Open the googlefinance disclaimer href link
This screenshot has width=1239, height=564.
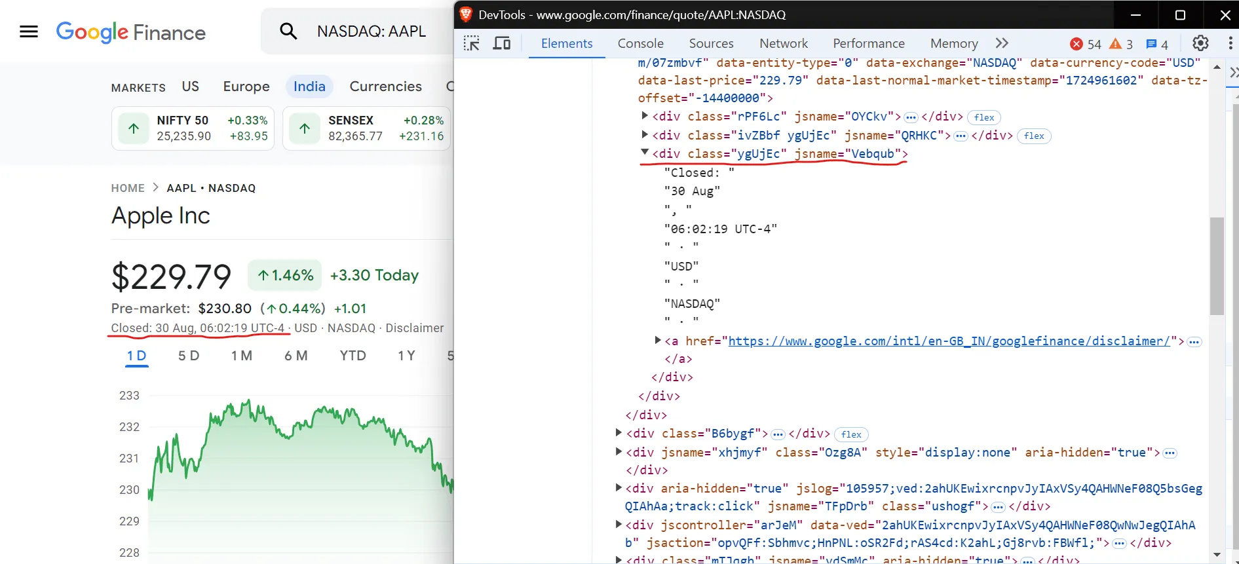(x=949, y=341)
